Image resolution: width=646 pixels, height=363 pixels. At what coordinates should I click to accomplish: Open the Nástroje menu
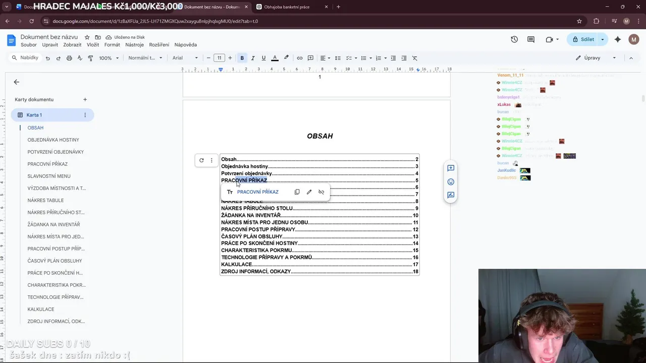134,45
